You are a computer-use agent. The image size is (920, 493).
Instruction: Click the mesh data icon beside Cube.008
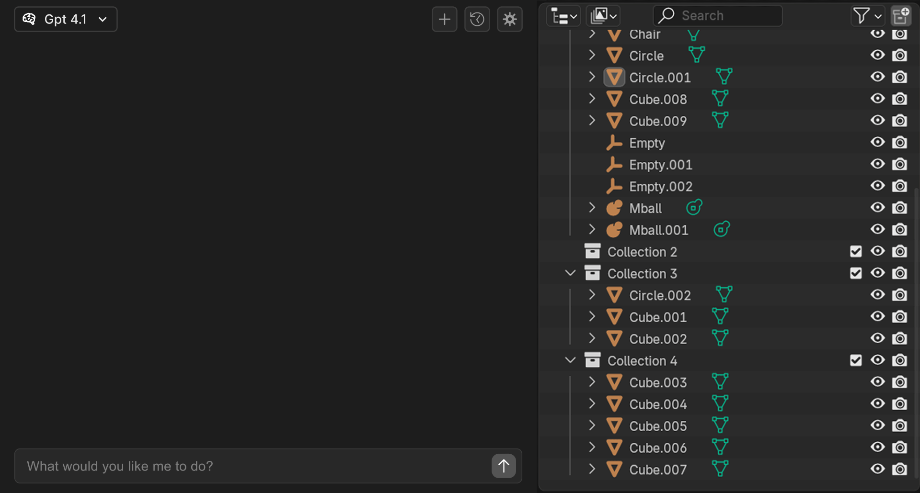pyautogui.click(x=720, y=98)
